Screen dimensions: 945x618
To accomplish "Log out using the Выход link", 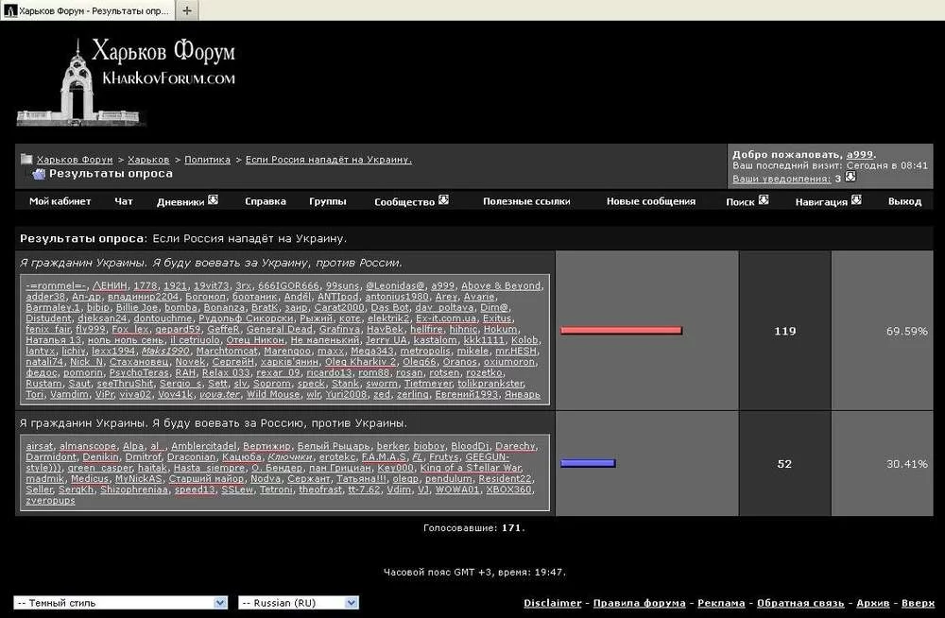I will click(904, 201).
